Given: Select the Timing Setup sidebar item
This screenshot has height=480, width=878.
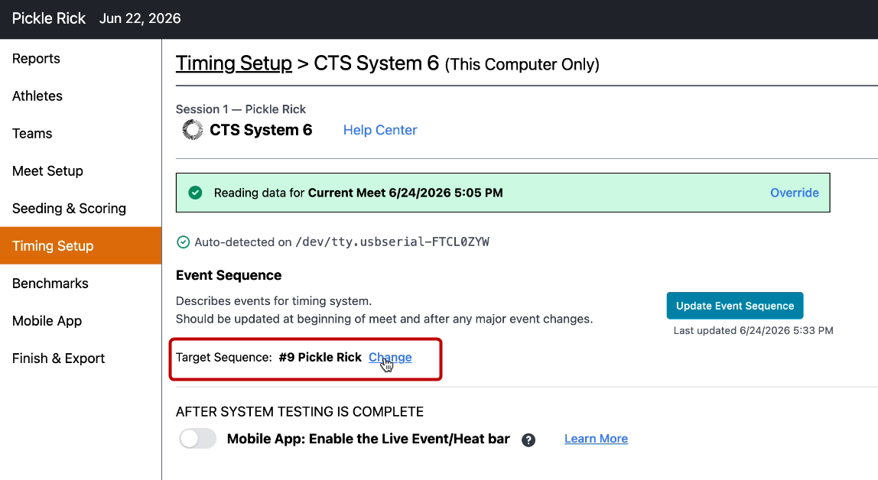Looking at the screenshot, I should pos(80,245).
